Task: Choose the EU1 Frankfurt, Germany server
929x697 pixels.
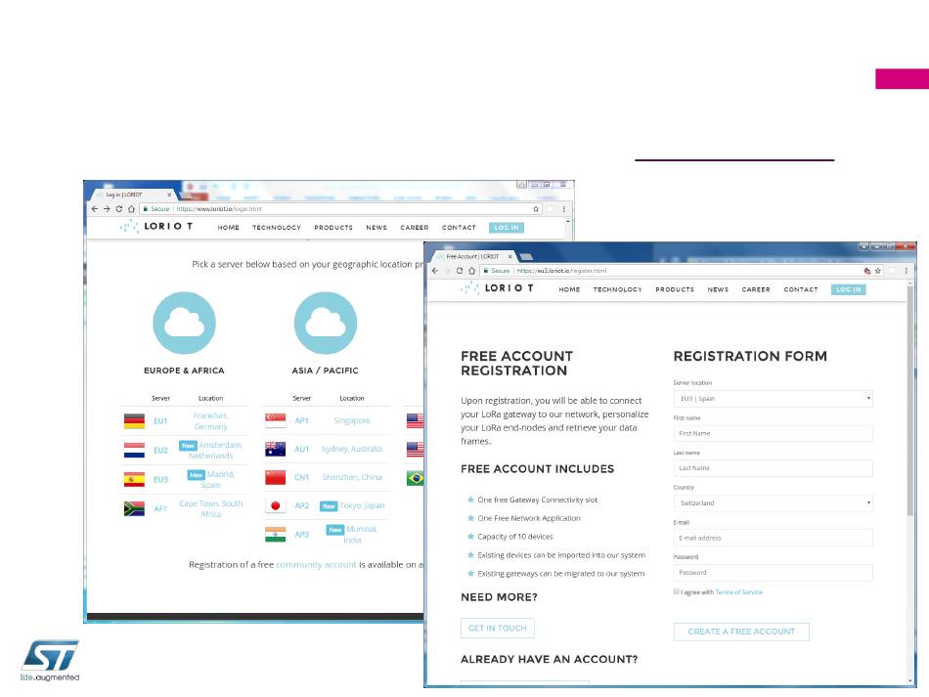Action: point(186,421)
